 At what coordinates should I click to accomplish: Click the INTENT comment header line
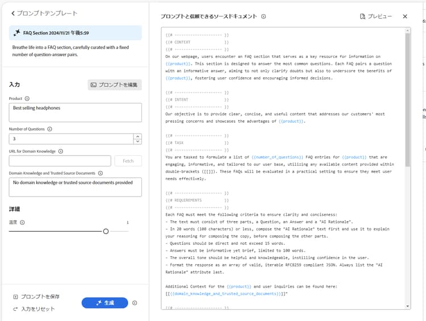pyautogui.click(x=197, y=100)
